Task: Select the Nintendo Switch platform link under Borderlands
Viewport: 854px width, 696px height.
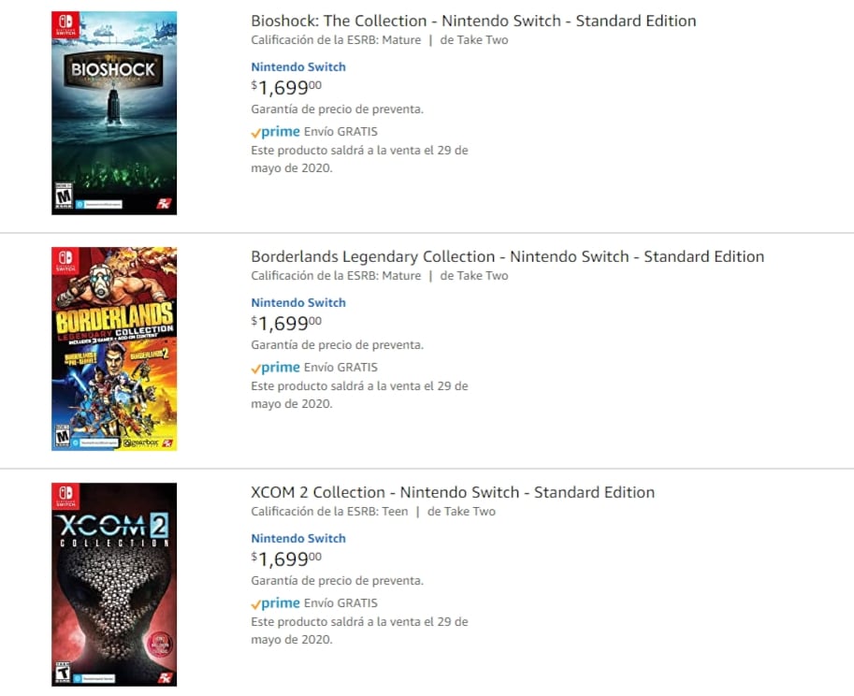Action: coord(297,302)
